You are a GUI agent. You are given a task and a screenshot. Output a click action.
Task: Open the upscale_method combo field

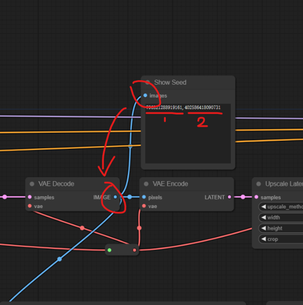(281, 207)
